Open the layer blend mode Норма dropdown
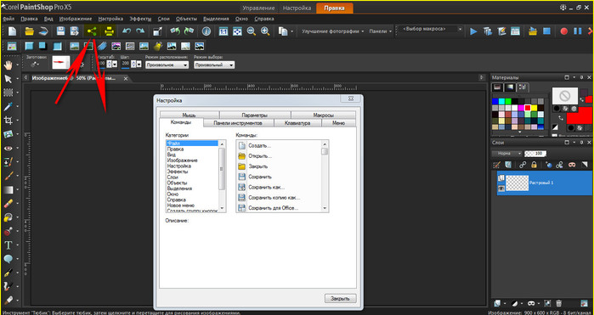 (506, 154)
